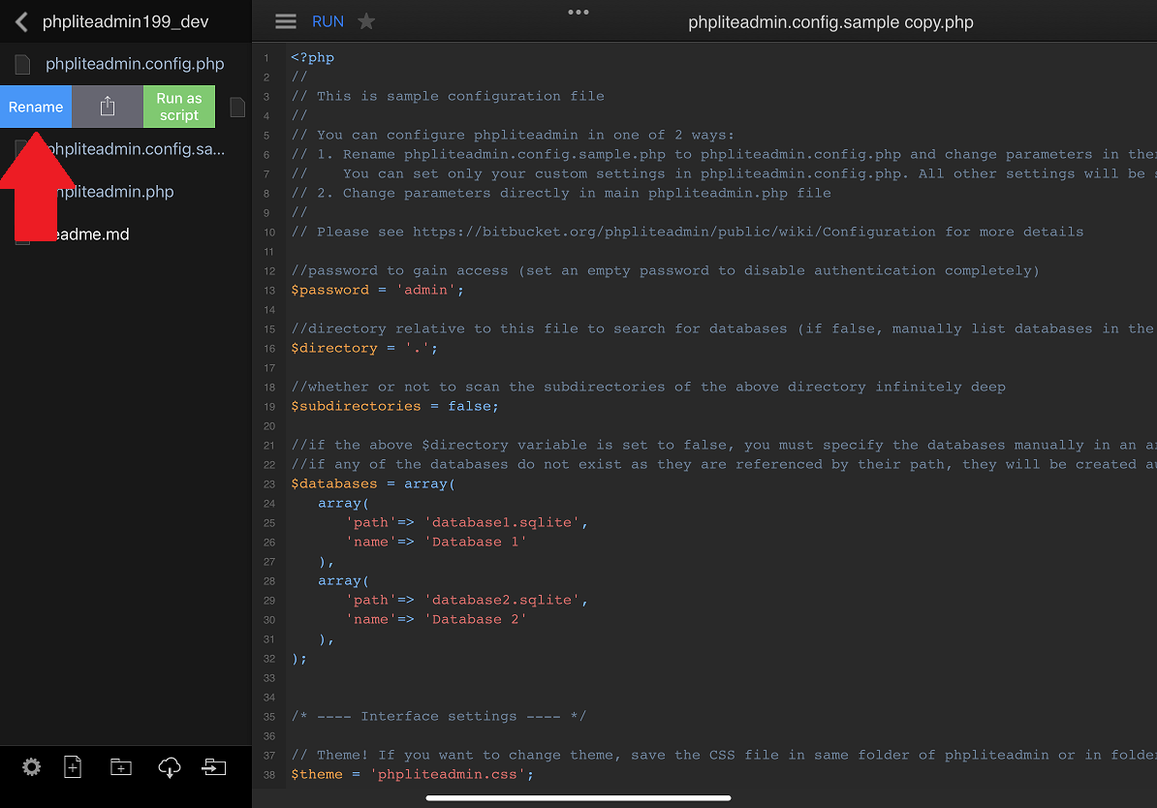Toggle the favorite star next to RUN

point(366,21)
